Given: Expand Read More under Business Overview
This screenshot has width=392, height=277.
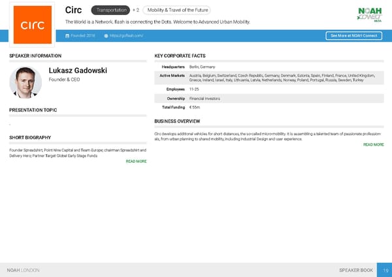Looking at the screenshot, I should [373, 144].
